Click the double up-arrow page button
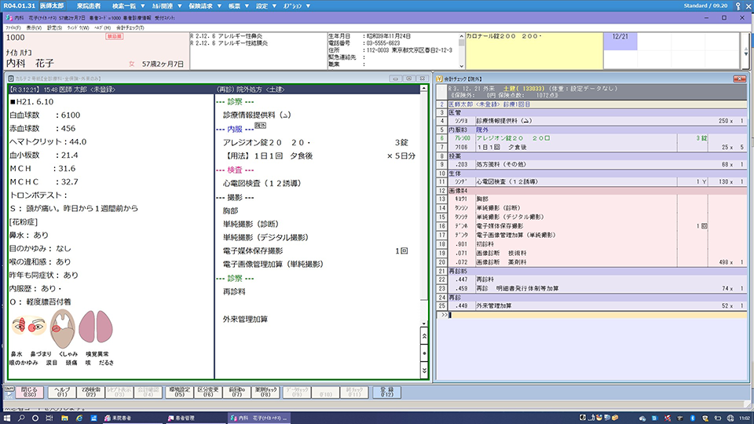 [425, 335]
